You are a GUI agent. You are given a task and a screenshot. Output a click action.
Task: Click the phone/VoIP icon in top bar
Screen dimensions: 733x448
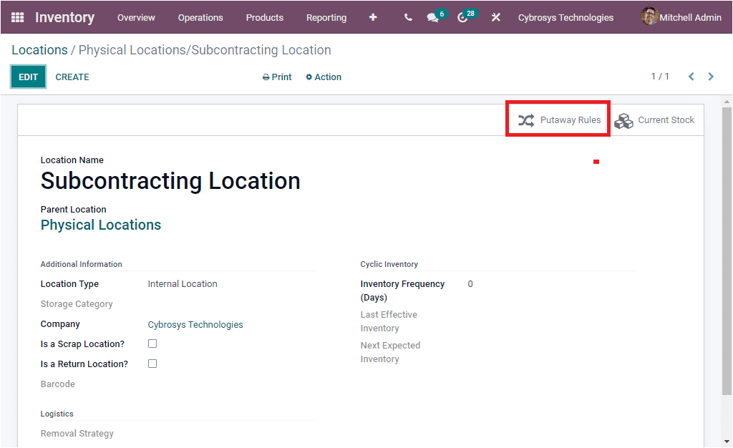[407, 17]
